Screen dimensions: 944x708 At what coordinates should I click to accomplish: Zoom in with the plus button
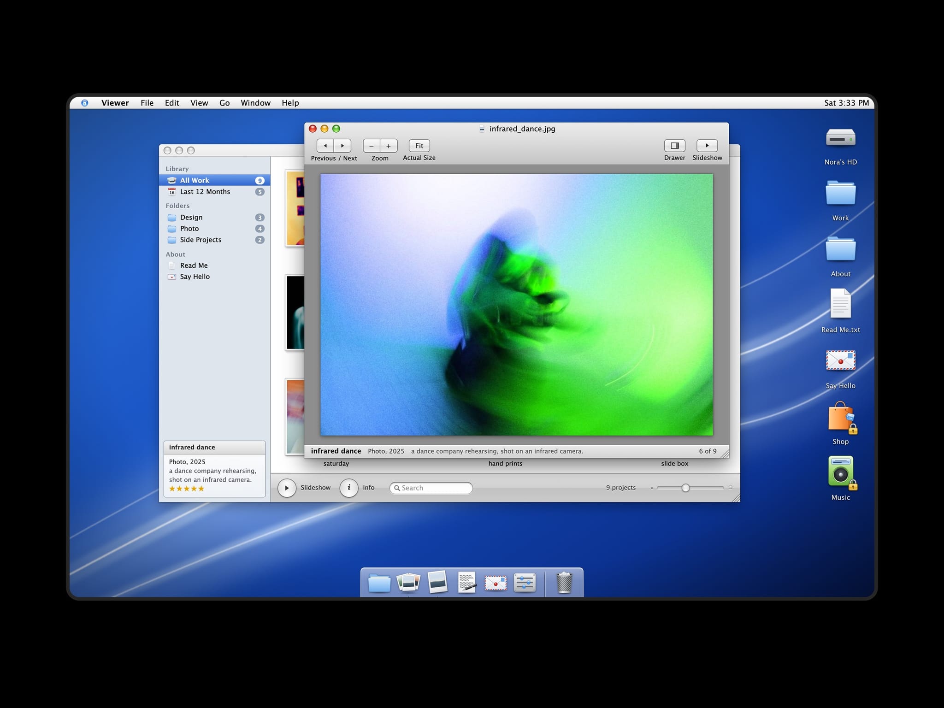389,146
